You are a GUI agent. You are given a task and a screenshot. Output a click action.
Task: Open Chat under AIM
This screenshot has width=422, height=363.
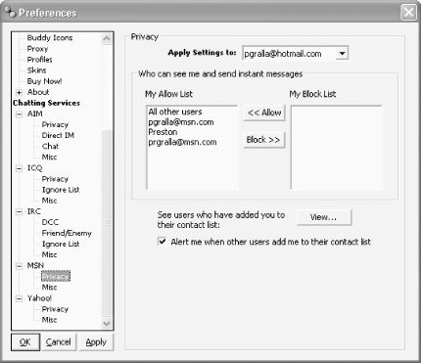[x=50, y=146]
